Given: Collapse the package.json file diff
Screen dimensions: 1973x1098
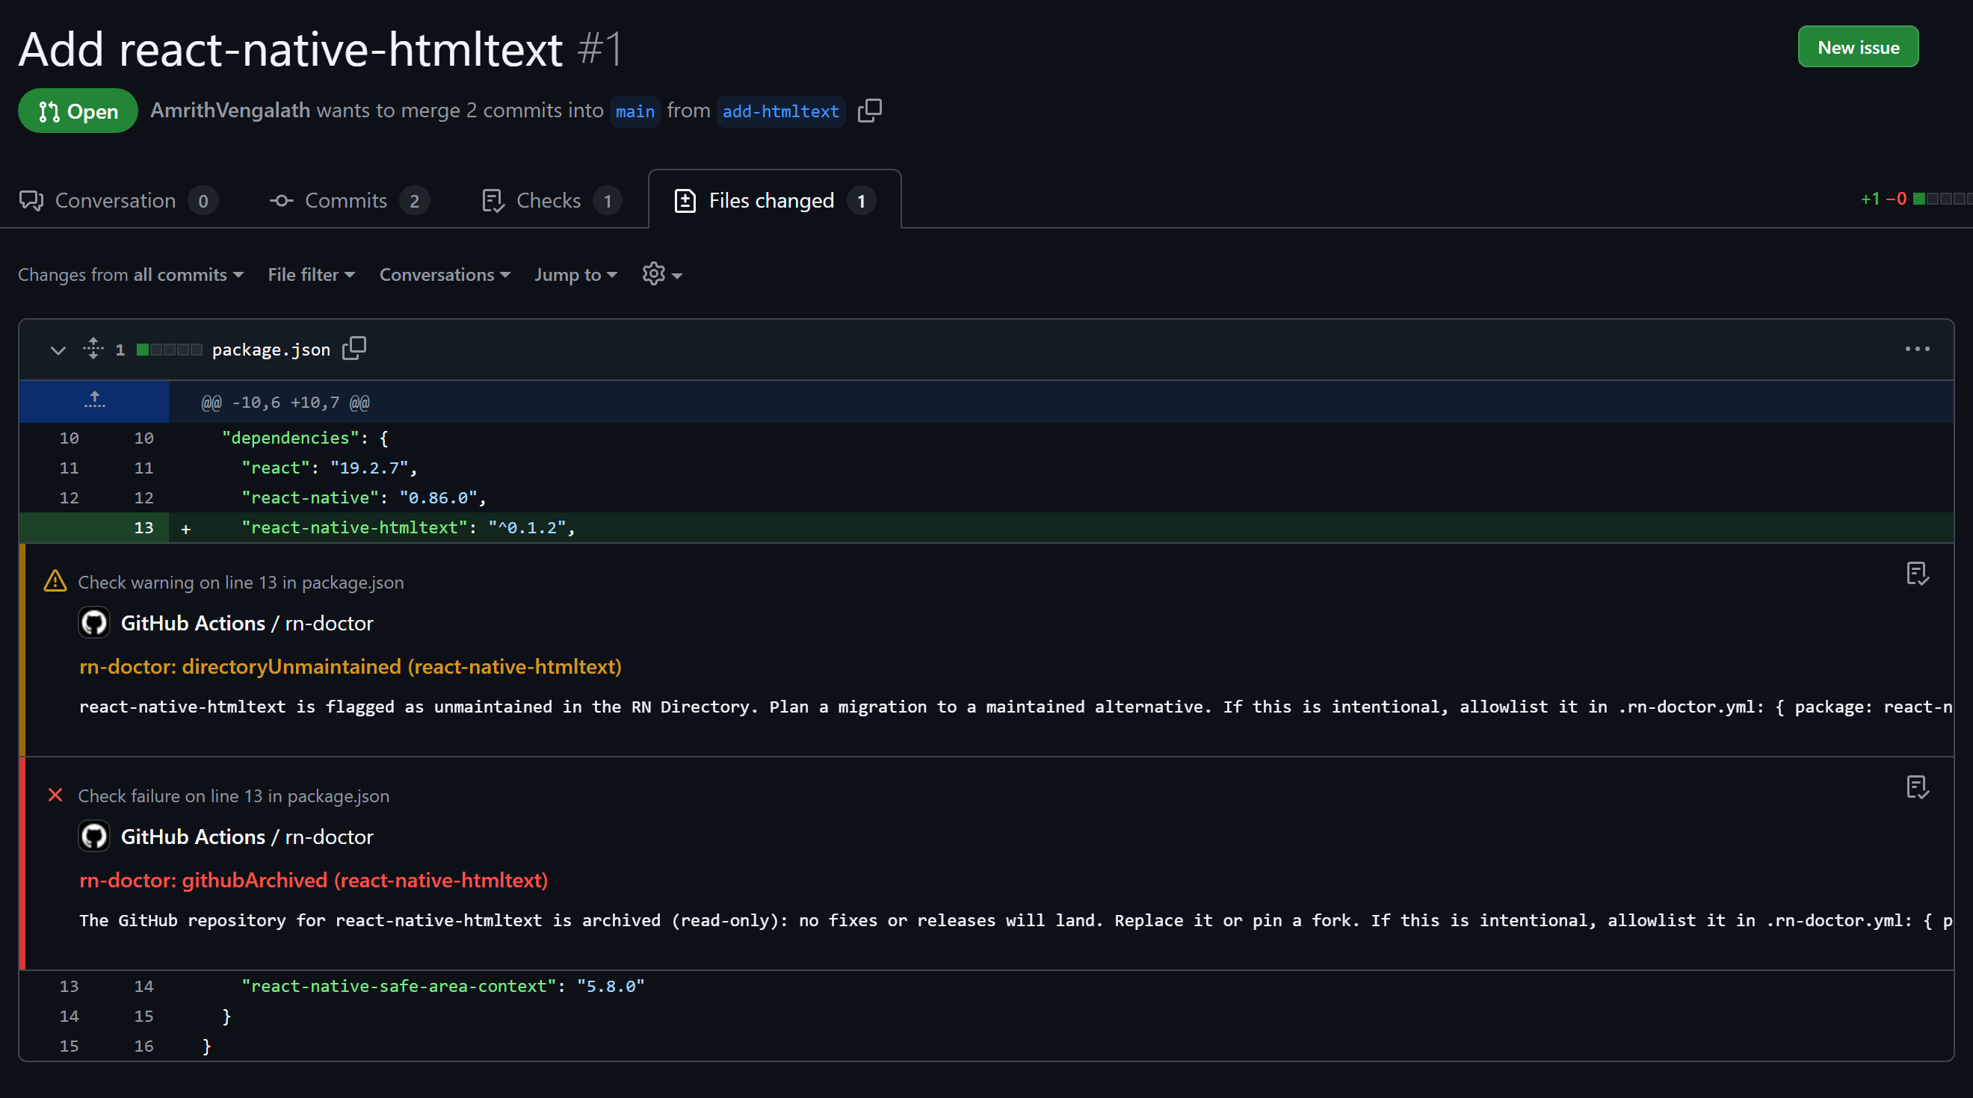Looking at the screenshot, I should (x=58, y=350).
